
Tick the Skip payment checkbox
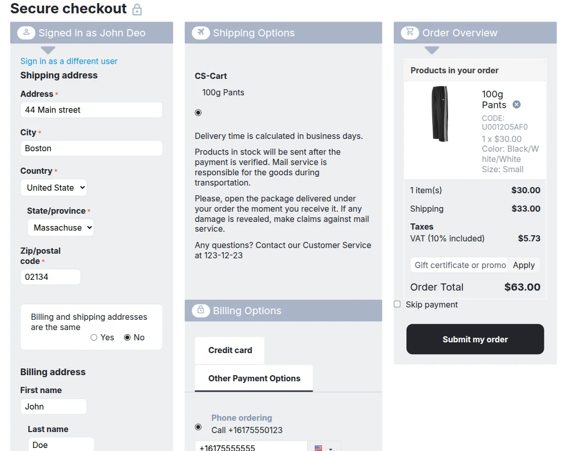tap(397, 304)
